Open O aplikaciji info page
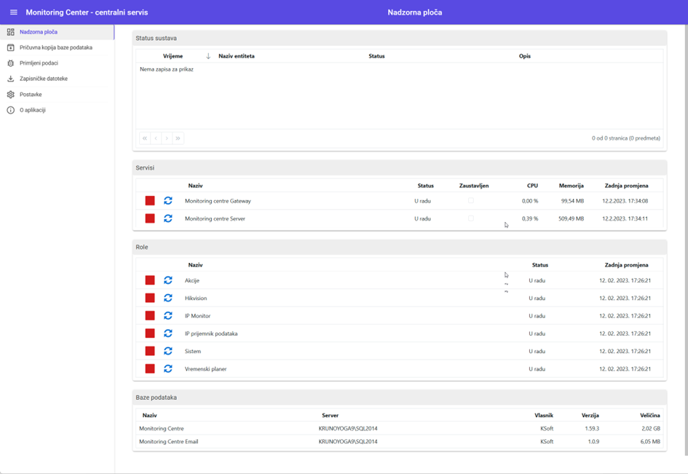688x474 pixels. click(33, 110)
